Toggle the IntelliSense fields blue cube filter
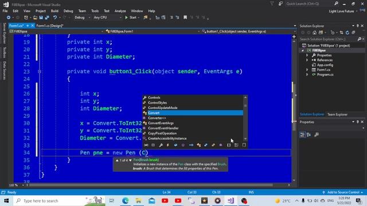Screen dimensions: 367x206 coord(175,145)
